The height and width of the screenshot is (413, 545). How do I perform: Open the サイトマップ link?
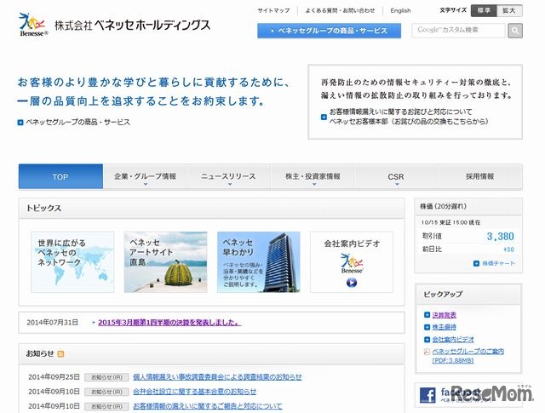(273, 10)
